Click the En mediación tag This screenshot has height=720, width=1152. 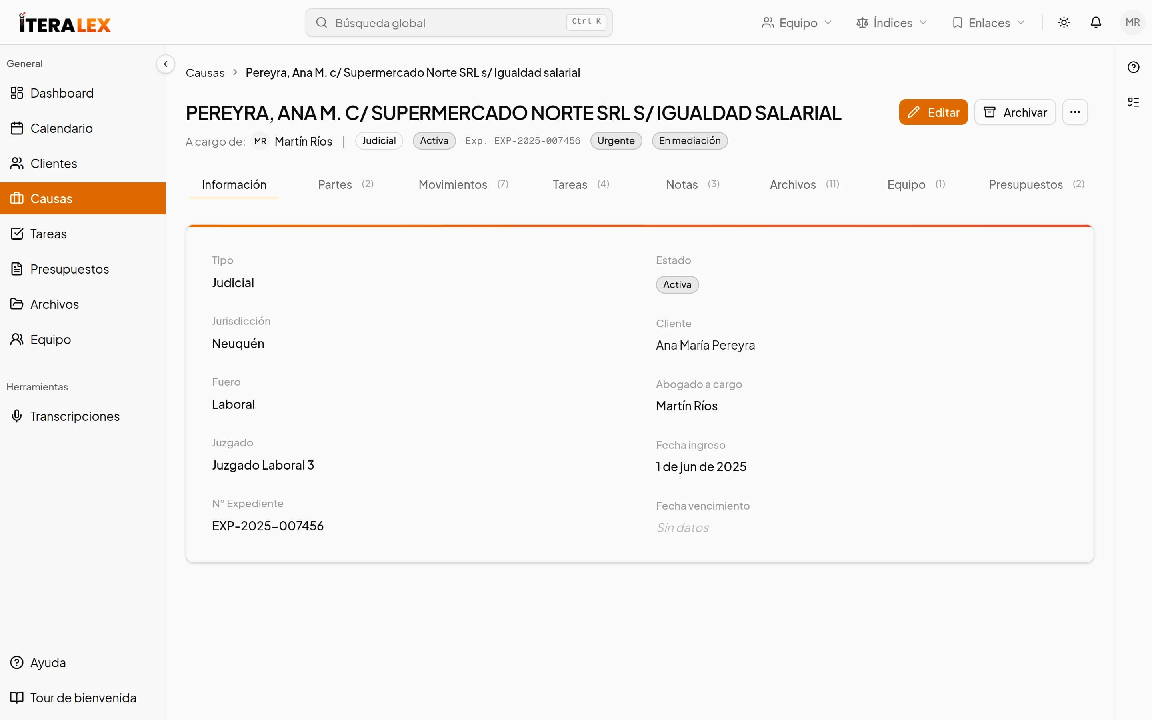[689, 140]
